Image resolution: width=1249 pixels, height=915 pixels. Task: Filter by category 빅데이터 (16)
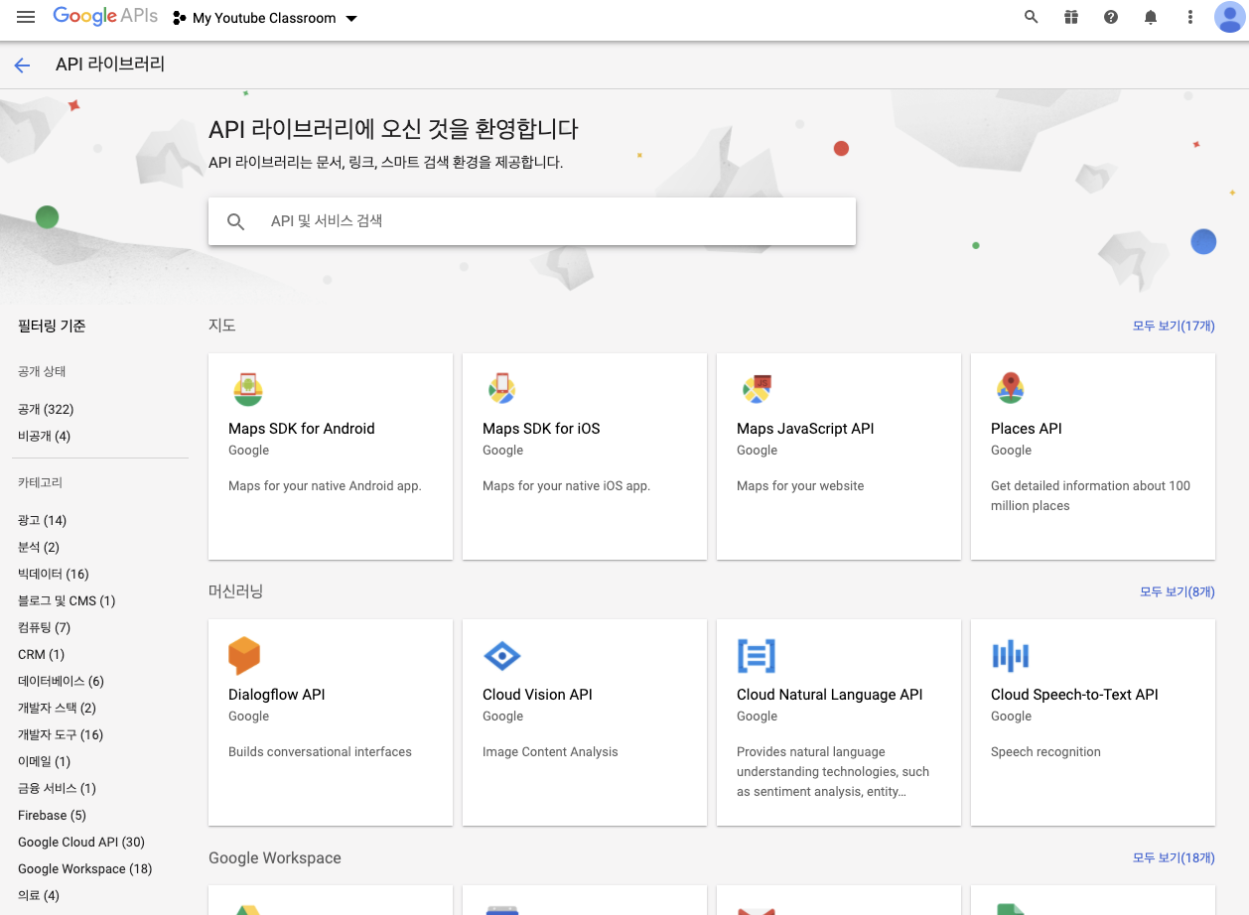[54, 574]
